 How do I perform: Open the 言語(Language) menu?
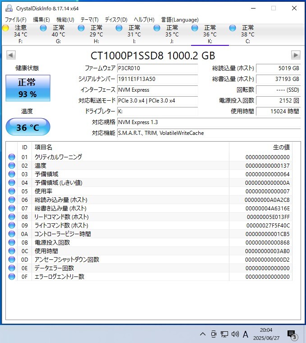[180, 20]
